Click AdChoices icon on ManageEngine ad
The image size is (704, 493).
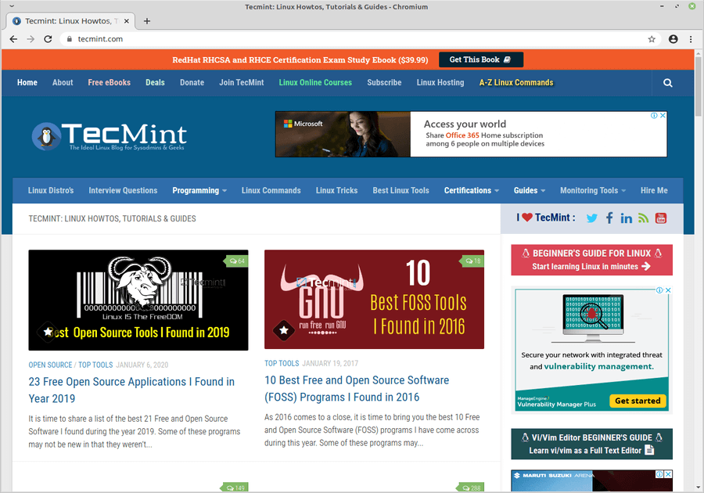660,290
